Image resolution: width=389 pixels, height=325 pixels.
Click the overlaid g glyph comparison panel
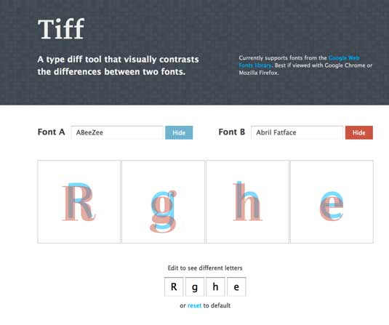coord(164,201)
